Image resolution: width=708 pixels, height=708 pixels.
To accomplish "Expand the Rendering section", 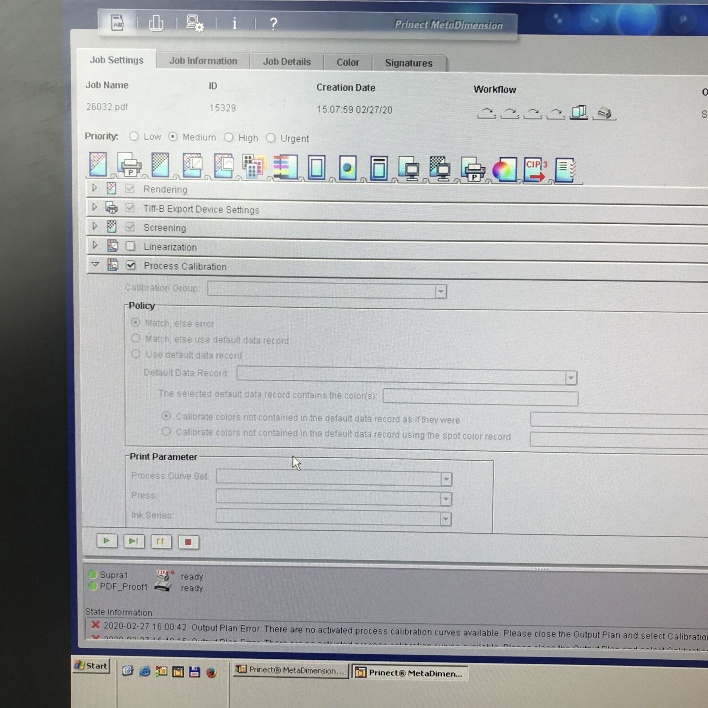I will (94, 188).
